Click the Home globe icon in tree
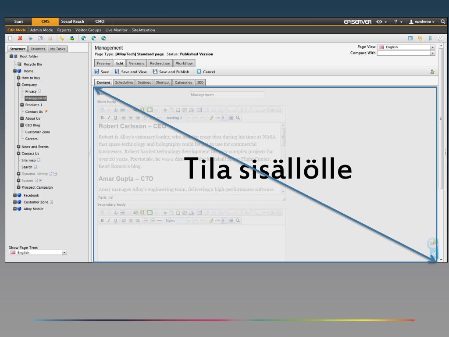The height and width of the screenshot is (337, 449). pos(19,71)
